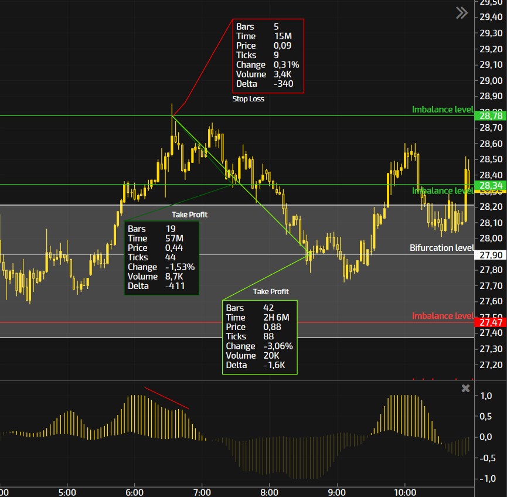The height and width of the screenshot is (497, 507).
Task: Select the red Imbalance level label
Action: pyautogui.click(x=442, y=316)
